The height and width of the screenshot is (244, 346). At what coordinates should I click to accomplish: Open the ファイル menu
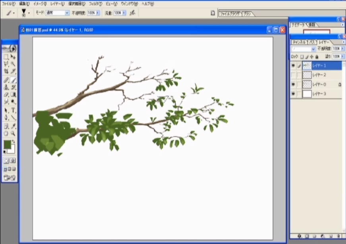pos(9,4)
